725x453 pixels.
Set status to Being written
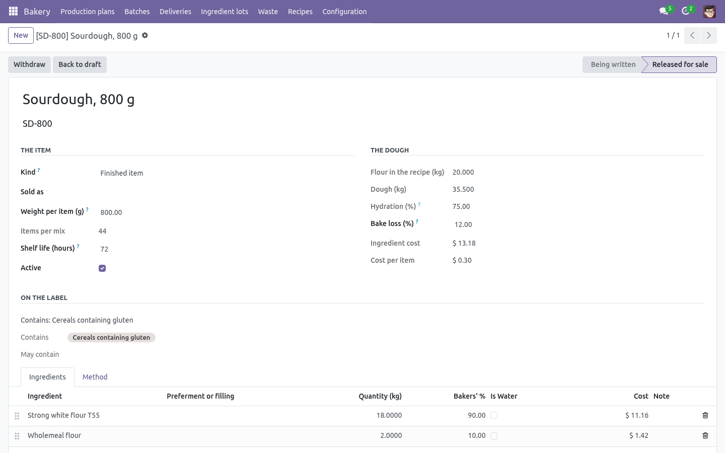coord(613,64)
